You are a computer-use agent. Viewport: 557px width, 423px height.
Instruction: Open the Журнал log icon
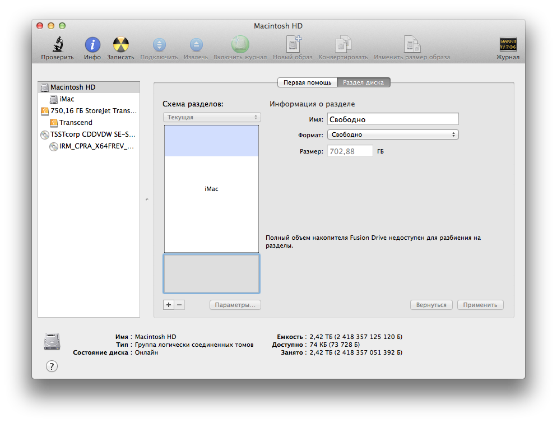pos(508,44)
